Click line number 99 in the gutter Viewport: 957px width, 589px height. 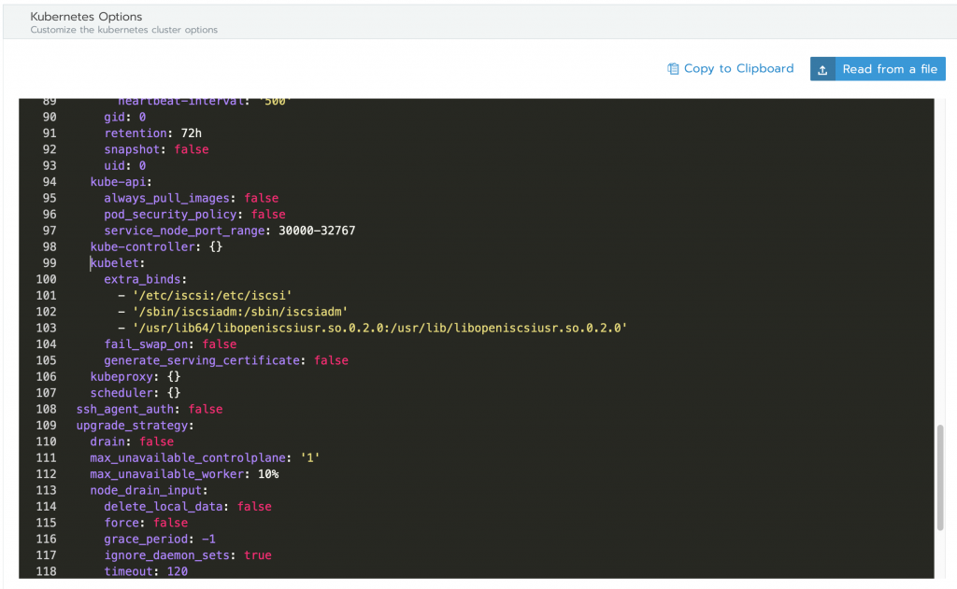[50, 263]
